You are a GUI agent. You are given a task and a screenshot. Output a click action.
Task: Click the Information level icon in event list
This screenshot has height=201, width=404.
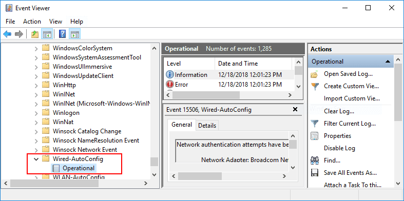pyautogui.click(x=170, y=75)
